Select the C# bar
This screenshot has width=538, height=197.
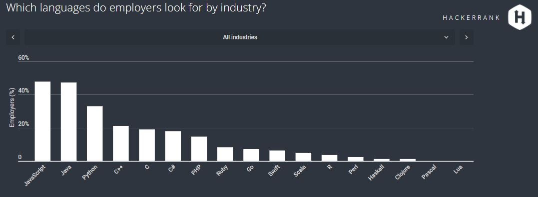pos(173,146)
